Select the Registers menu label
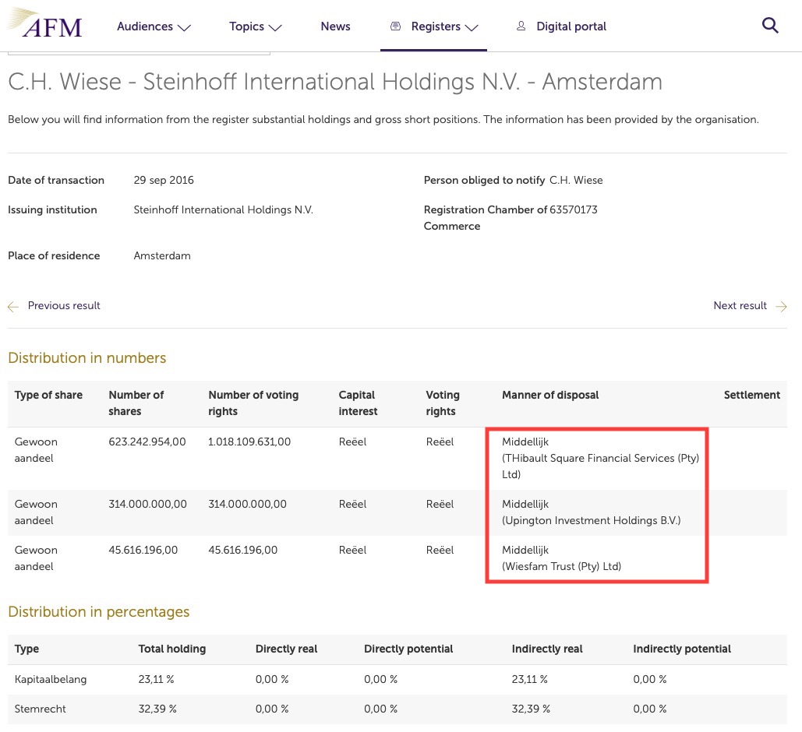 pyautogui.click(x=436, y=26)
